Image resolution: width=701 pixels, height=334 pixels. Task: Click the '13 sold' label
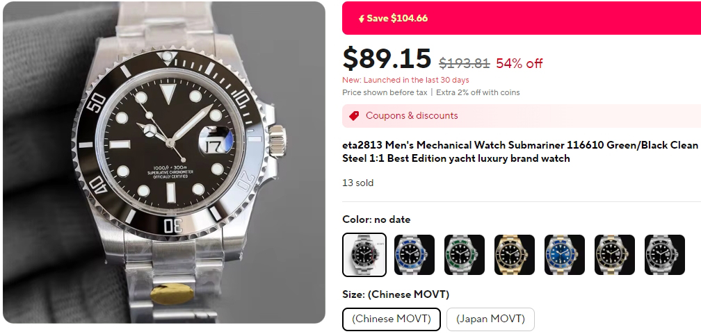point(358,183)
